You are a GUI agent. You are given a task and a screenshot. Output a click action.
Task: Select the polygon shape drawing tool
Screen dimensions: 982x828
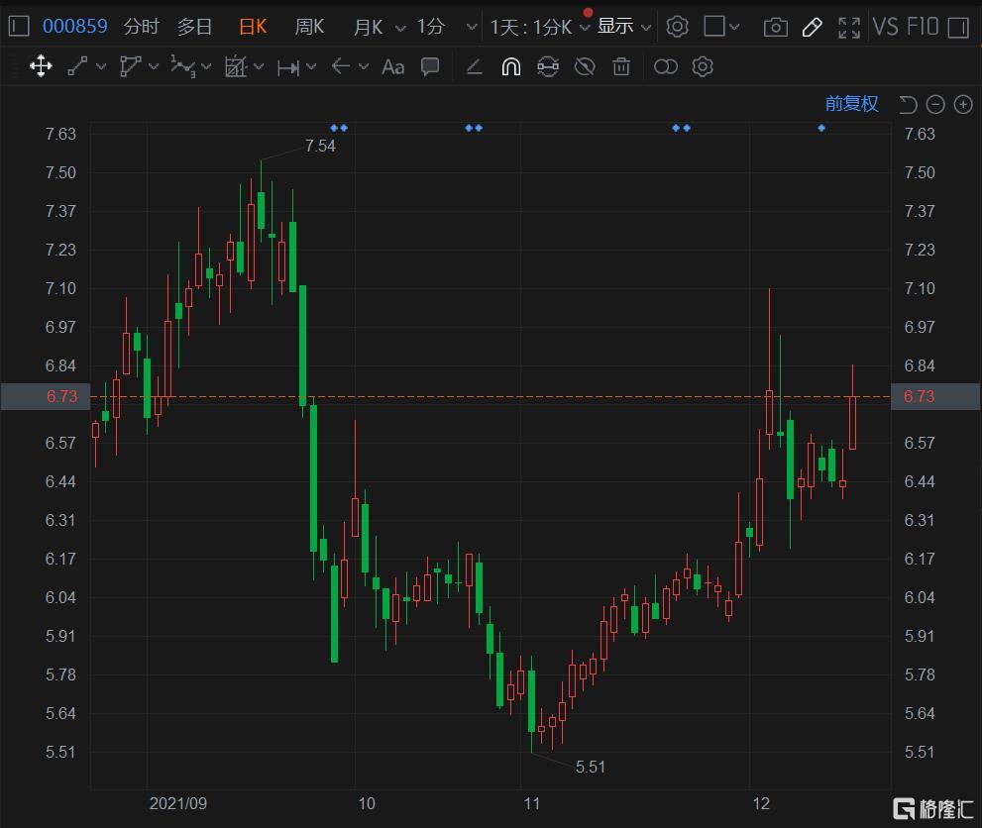(x=130, y=66)
